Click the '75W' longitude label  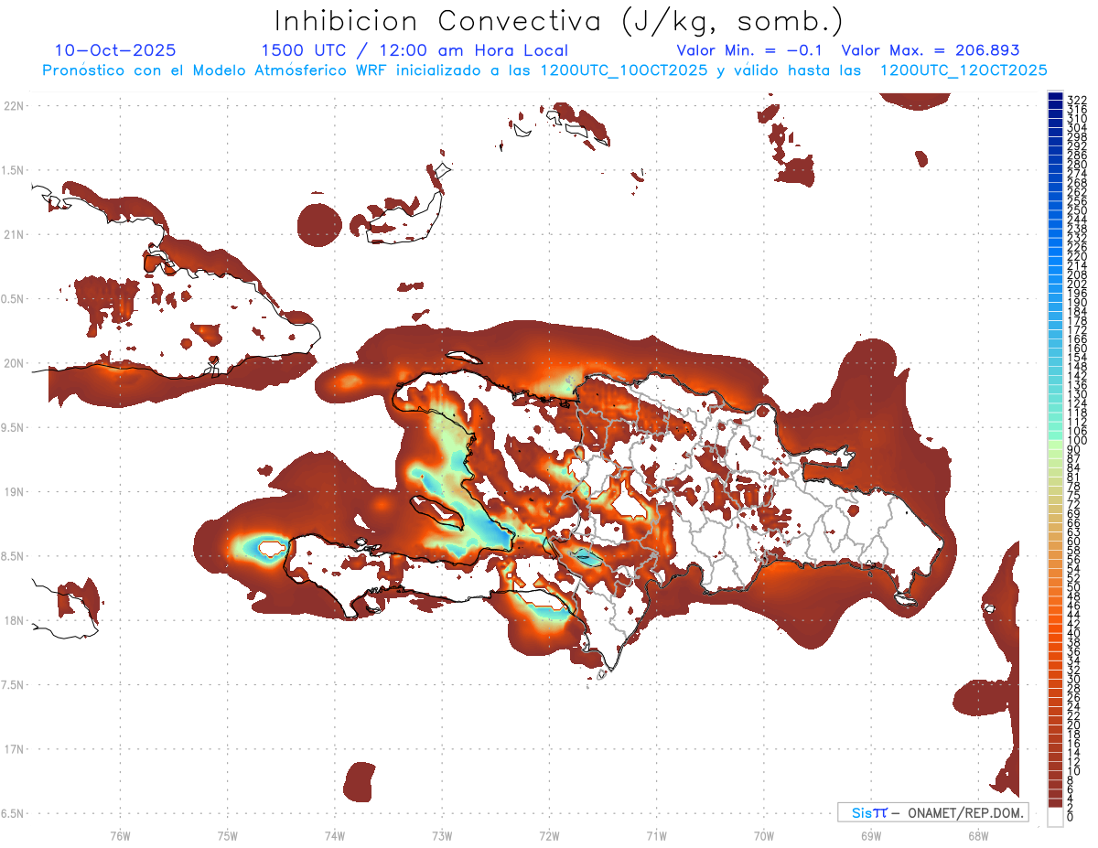228,835
